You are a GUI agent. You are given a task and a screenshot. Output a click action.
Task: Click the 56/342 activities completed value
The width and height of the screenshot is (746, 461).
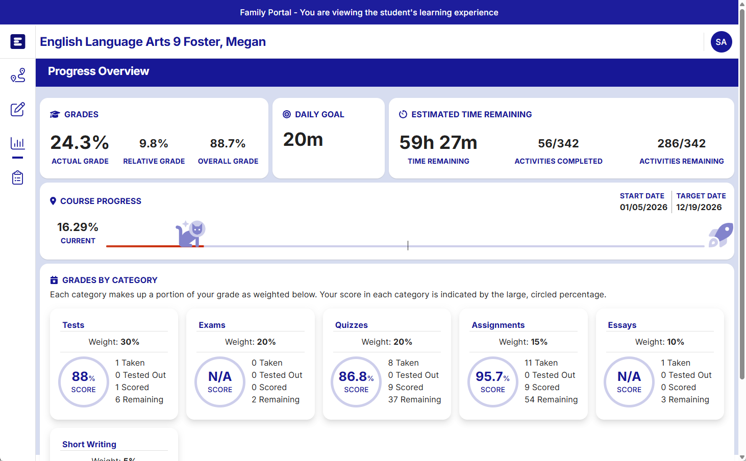point(558,144)
